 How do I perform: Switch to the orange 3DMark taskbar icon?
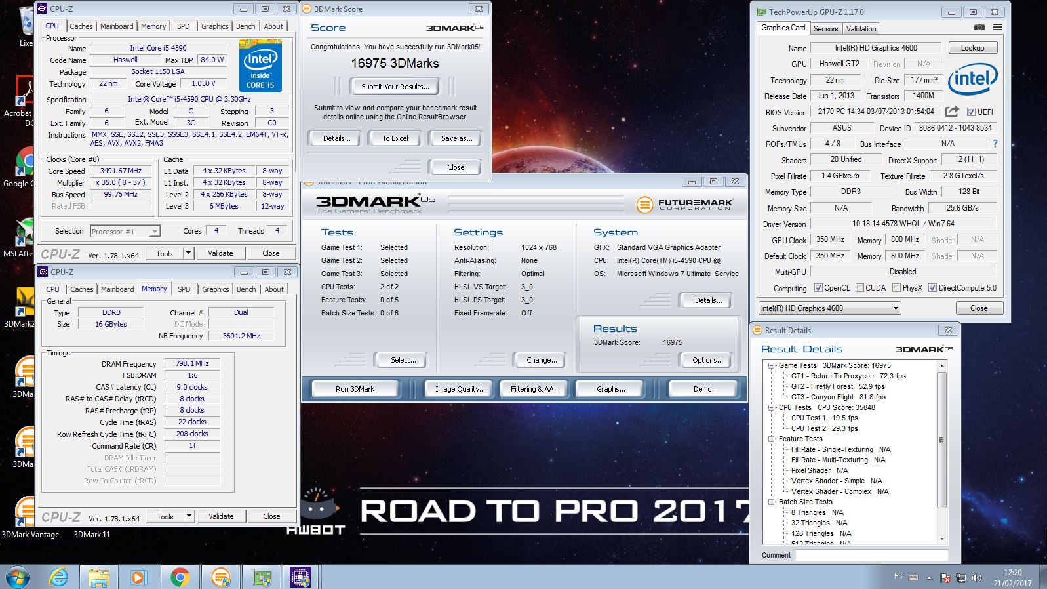point(221,577)
